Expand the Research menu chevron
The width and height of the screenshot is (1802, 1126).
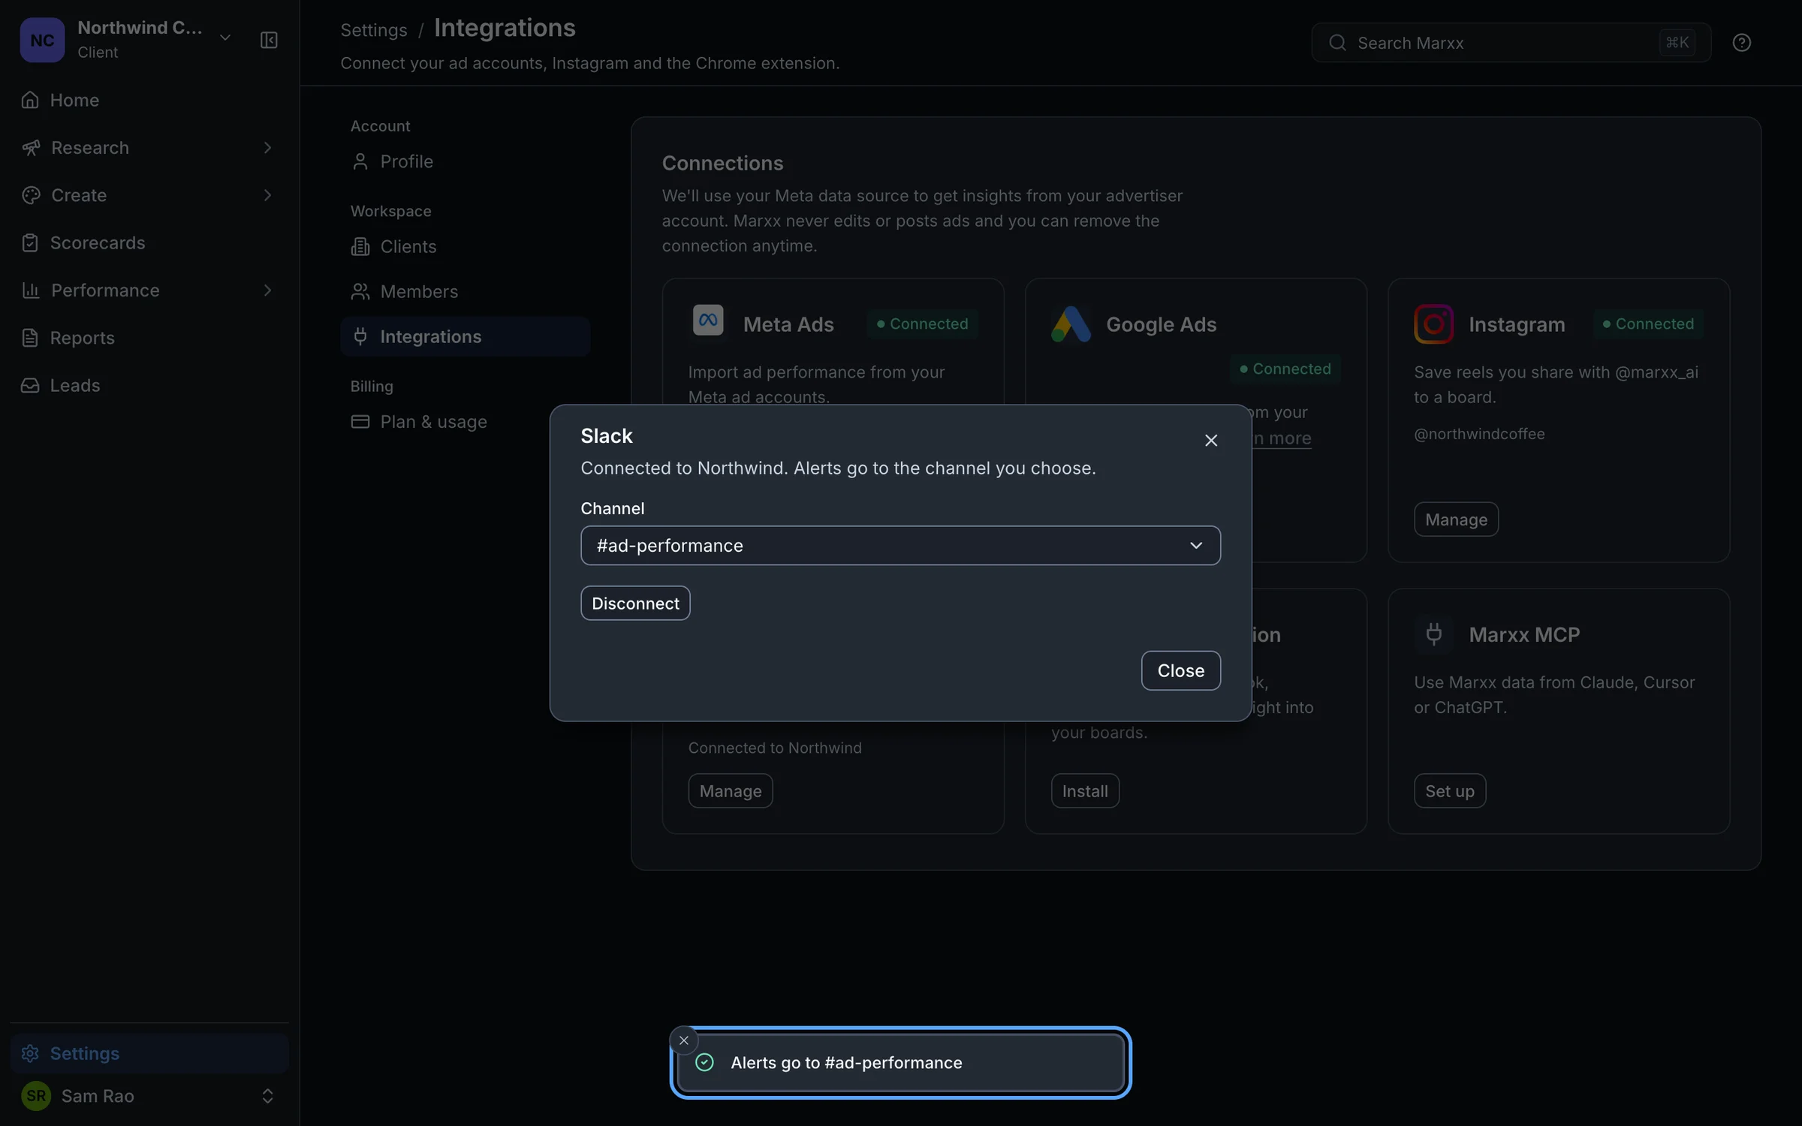coord(267,148)
